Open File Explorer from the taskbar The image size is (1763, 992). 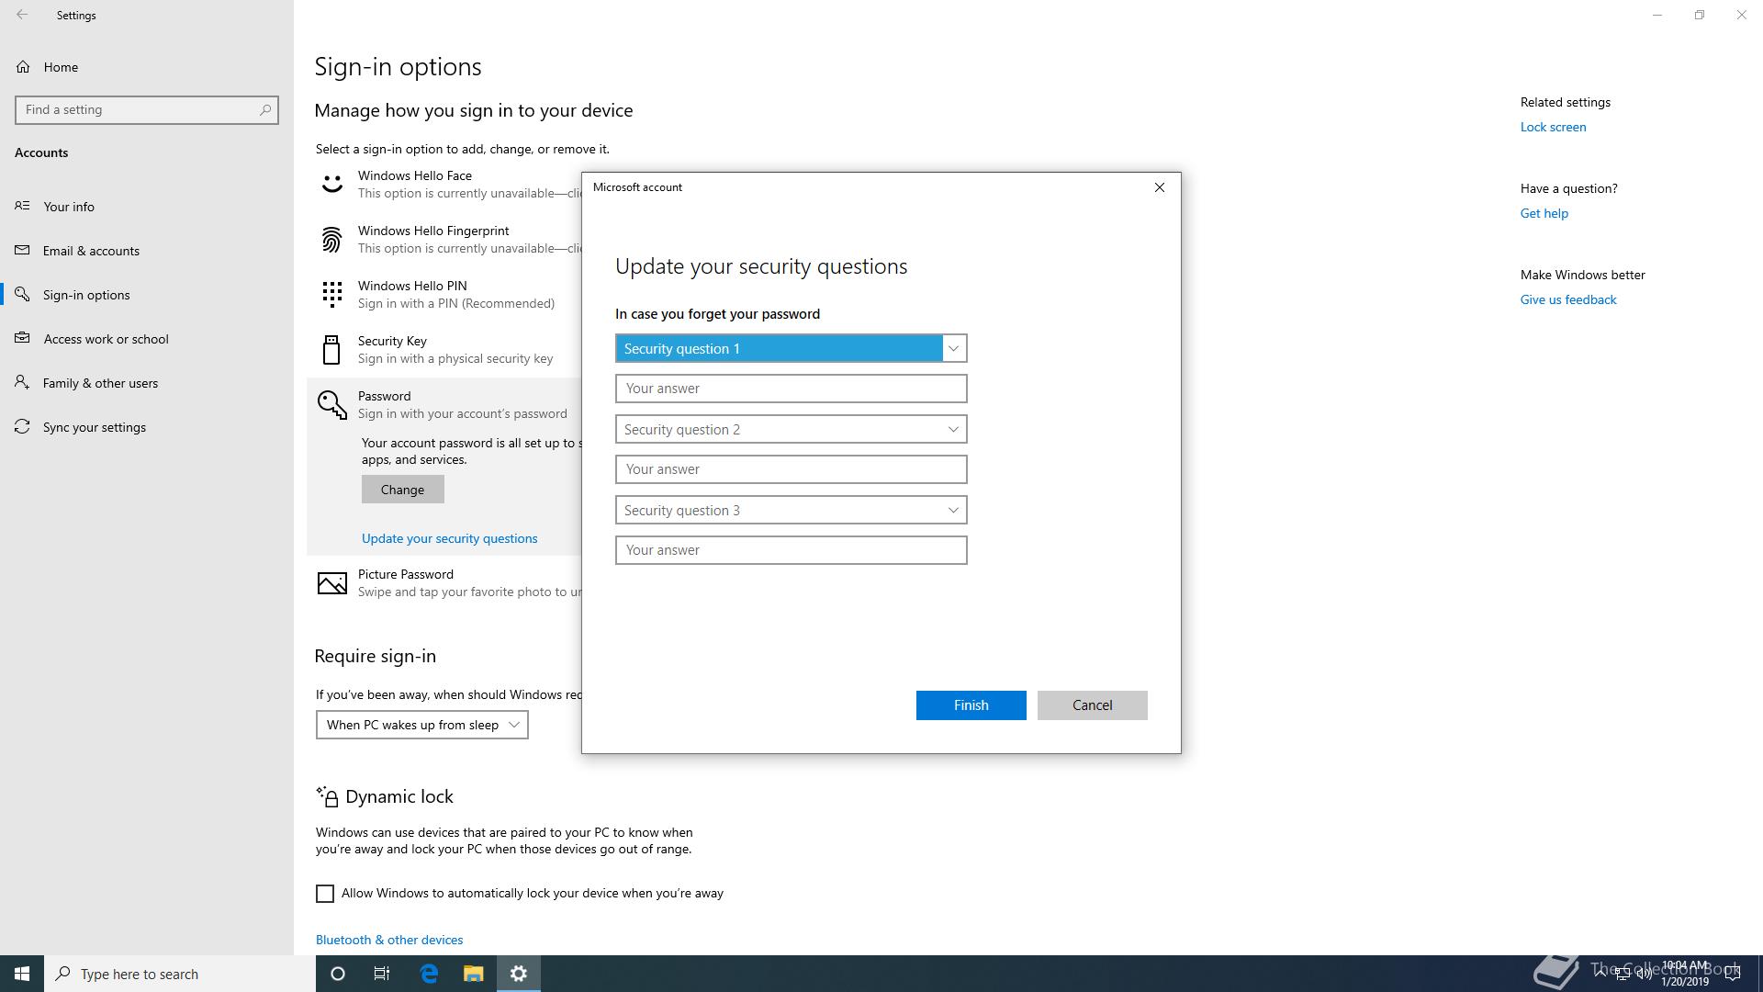click(x=473, y=974)
